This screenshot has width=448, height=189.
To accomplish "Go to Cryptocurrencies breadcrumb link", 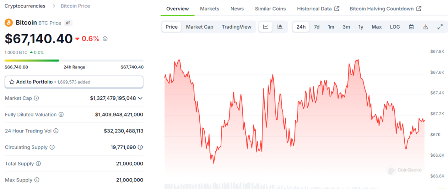I will coord(25,6).
